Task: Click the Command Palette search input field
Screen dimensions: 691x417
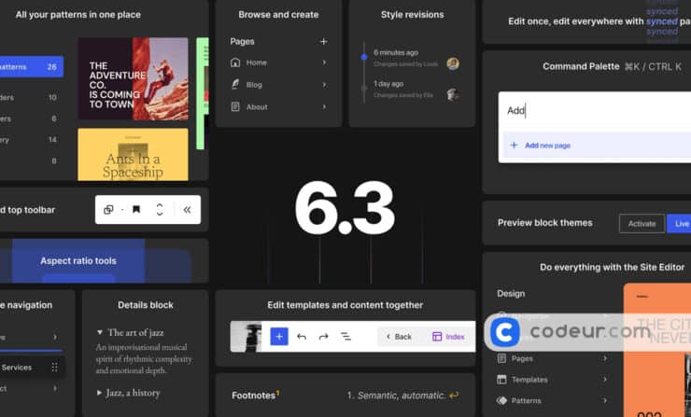Action: click(x=594, y=110)
